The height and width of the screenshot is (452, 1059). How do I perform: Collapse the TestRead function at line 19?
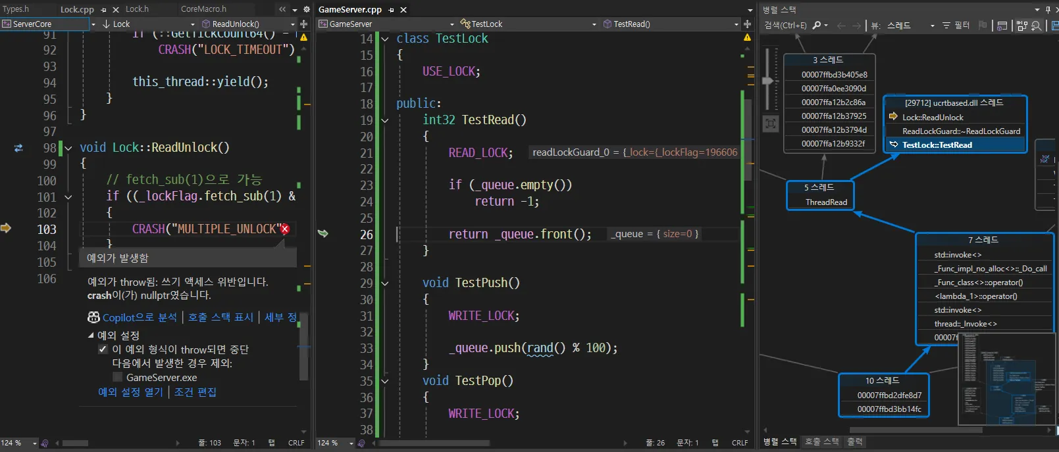(385, 120)
